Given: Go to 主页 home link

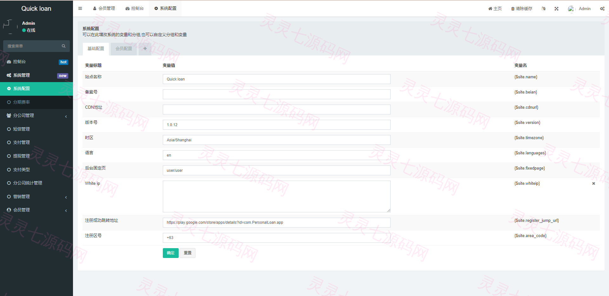Looking at the screenshot, I should pos(495,9).
